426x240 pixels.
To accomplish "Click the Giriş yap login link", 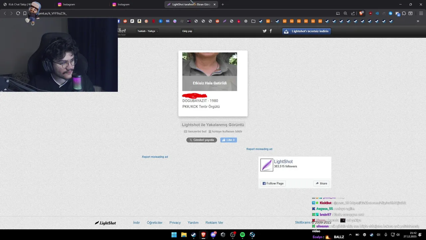I will [x=187, y=31].
